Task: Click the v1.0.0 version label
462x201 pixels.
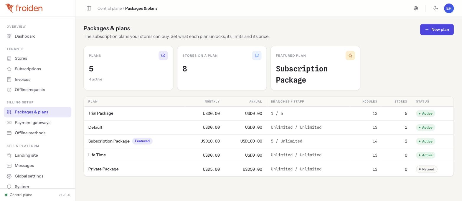Action: point(65,195)
